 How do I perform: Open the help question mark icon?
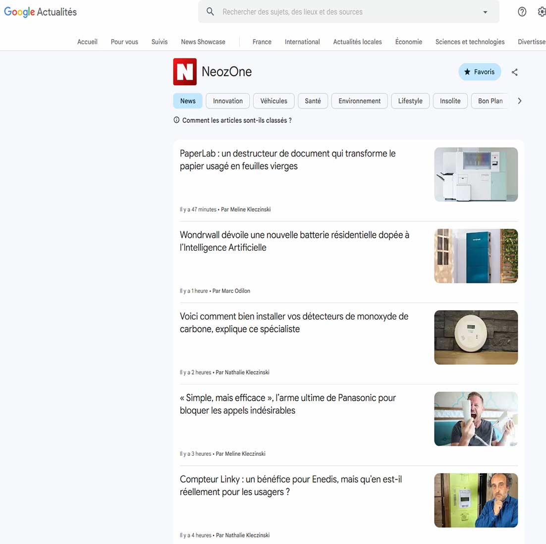coord(522,12)
